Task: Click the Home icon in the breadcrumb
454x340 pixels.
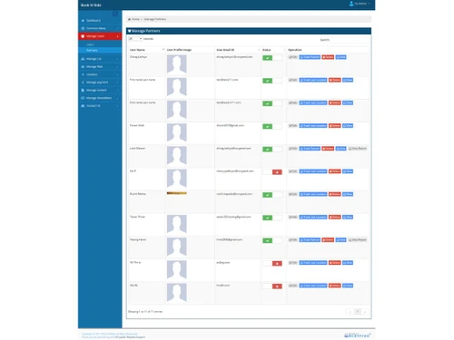Action: 129,19
